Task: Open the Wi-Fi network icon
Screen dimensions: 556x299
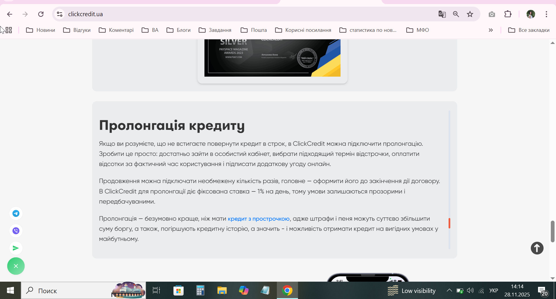Action: coord(481,291)
